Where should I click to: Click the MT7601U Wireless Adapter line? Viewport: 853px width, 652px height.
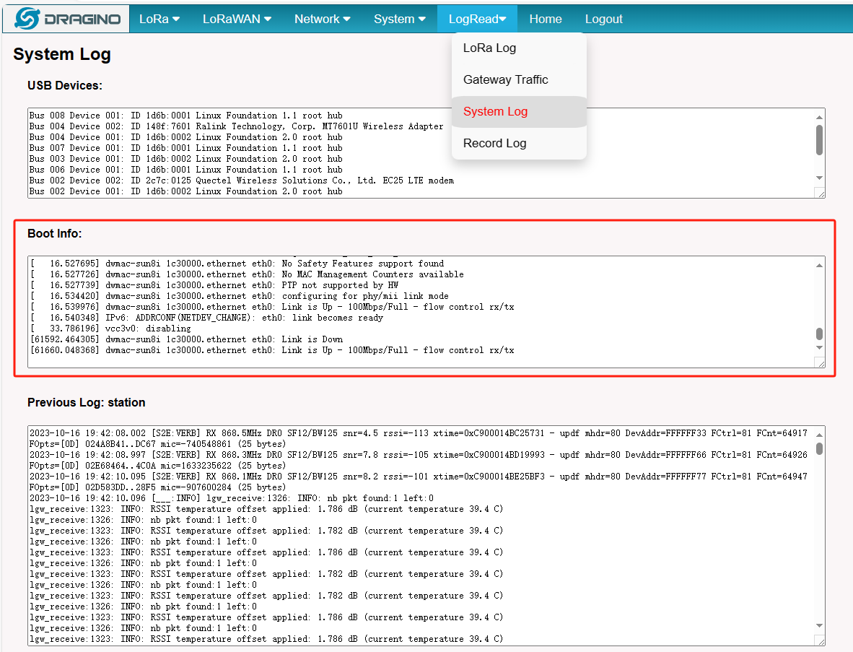point(236,126)
